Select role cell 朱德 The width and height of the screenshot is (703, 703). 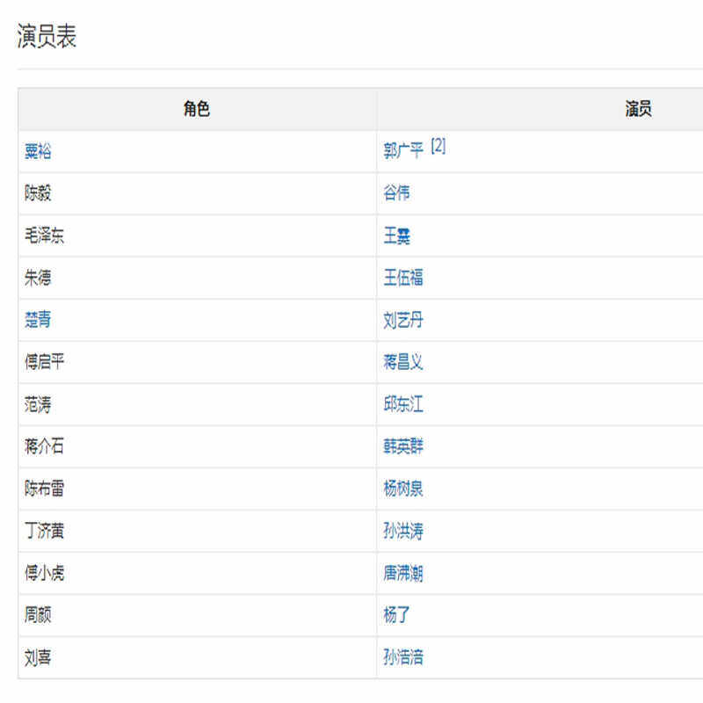pos(197,278)
